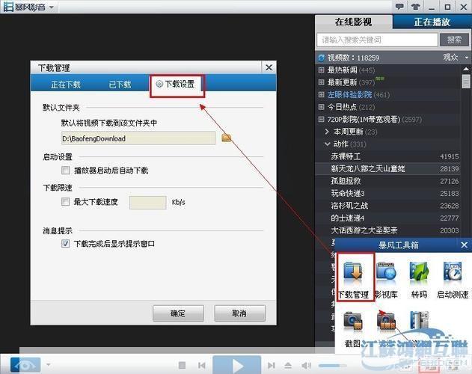The image size is (472, 374).
Task: Uncheck 下载完成后显示提示窗口
Action: [65, 243]
